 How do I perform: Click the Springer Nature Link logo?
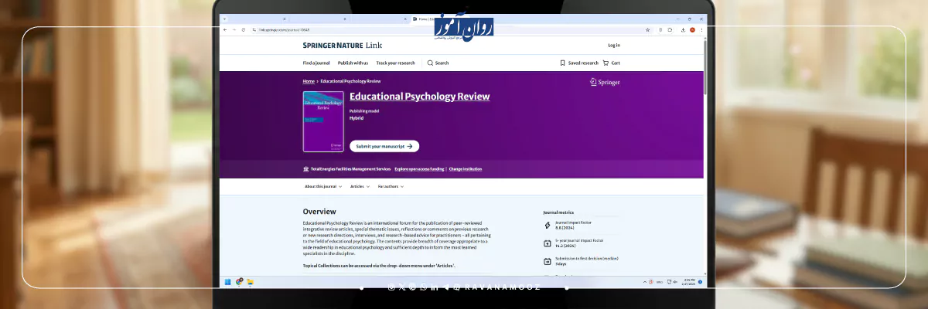point(343,46)
